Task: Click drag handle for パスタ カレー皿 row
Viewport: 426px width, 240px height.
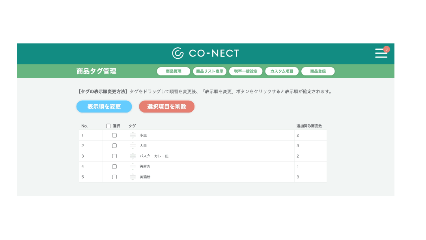Action: coord(133,156)
